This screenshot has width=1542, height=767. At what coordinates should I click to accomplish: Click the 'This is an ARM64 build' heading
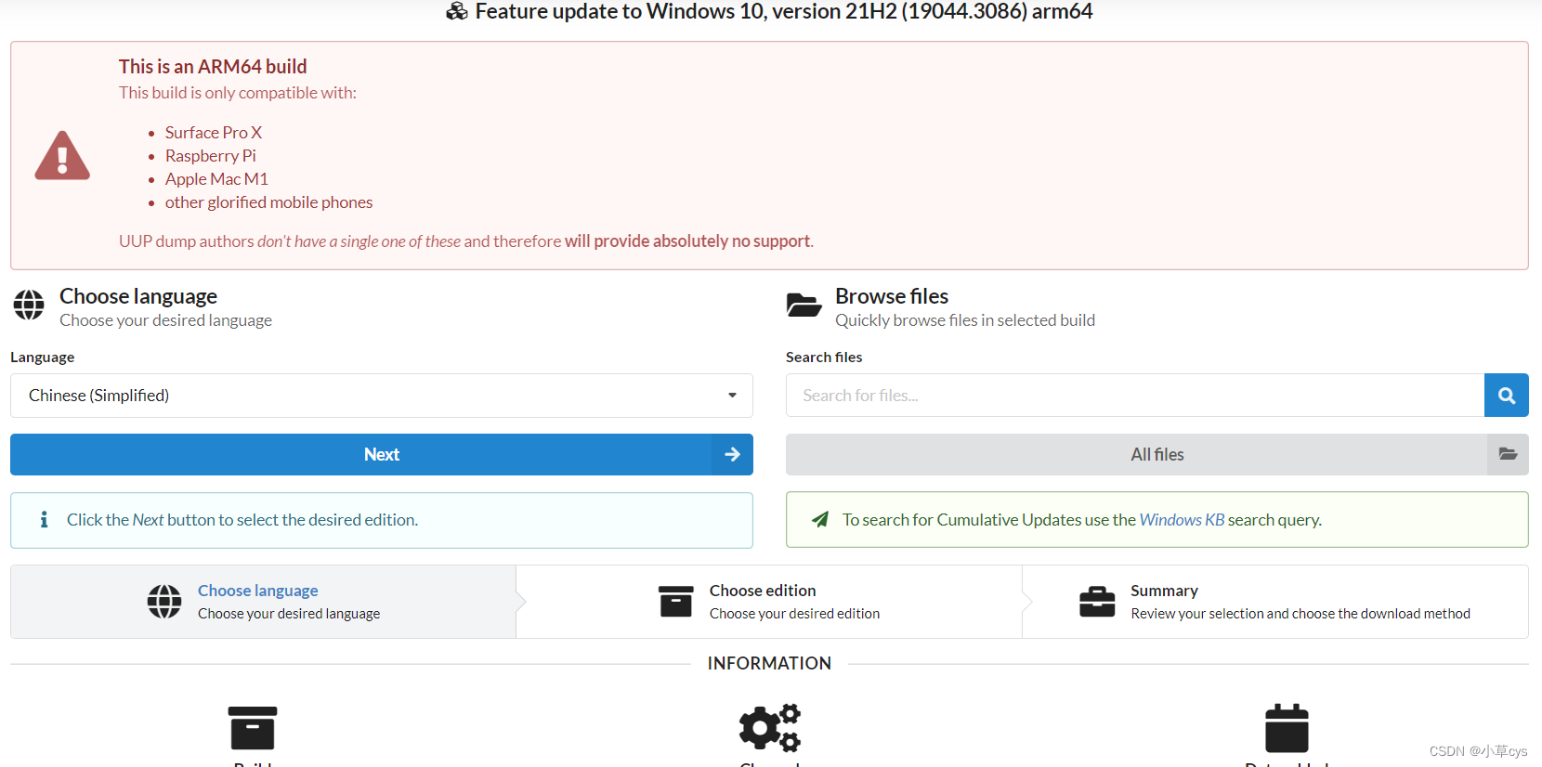click(x=213, y=67)
